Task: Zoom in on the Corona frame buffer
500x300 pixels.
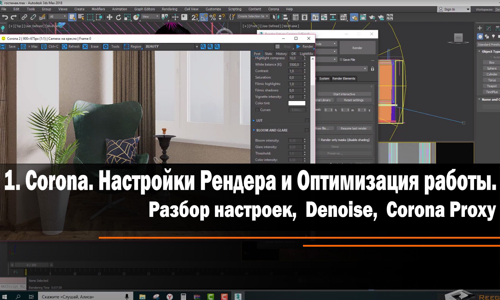Action: [203, 46]
